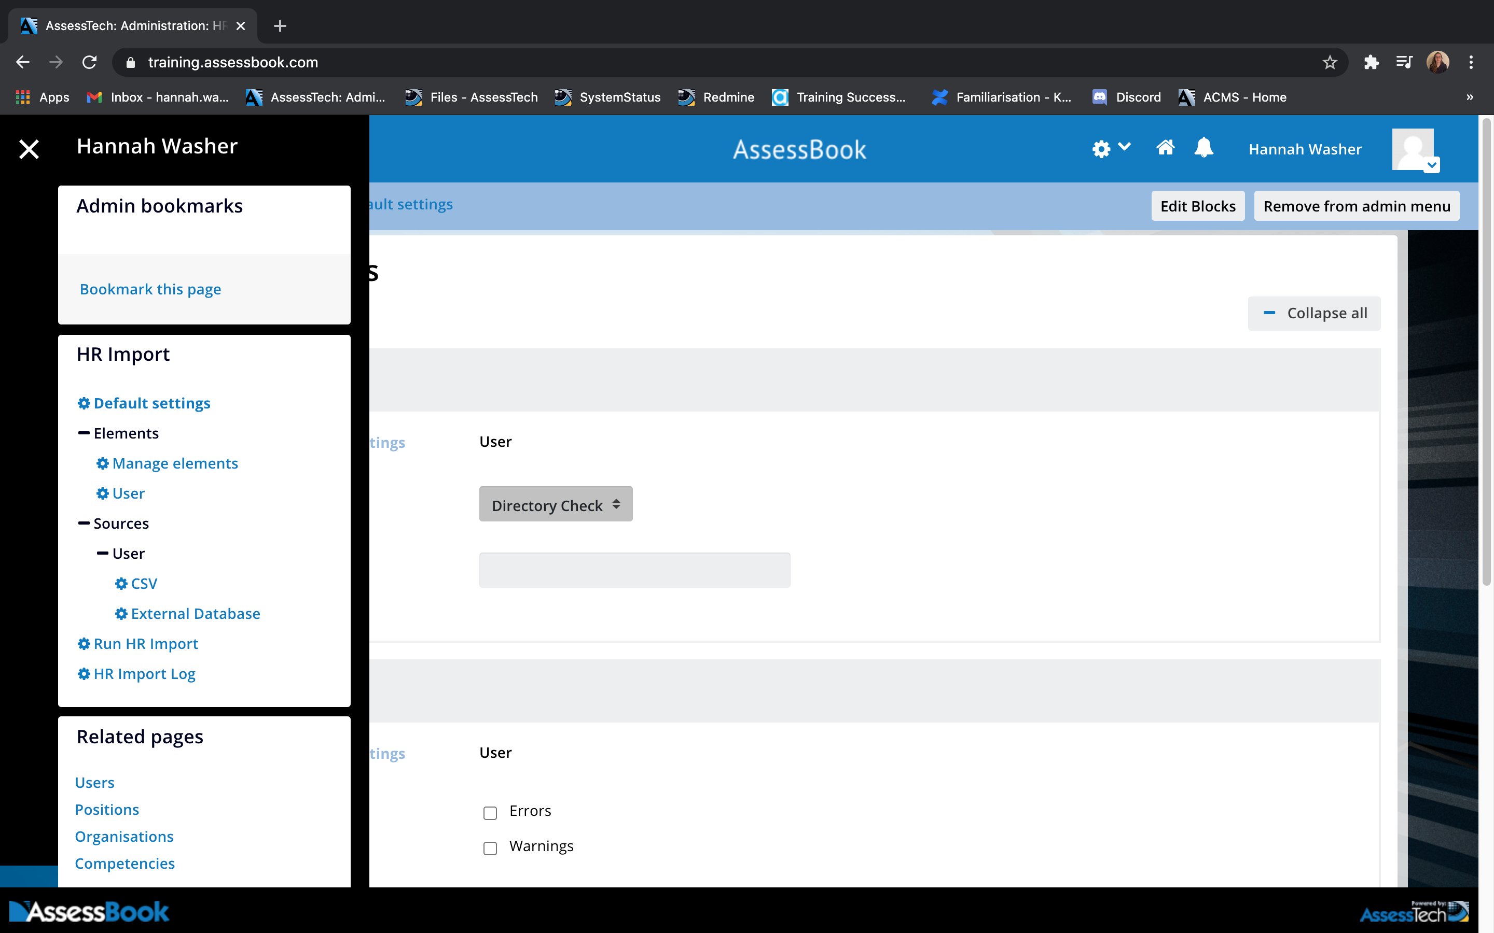This screenshot has height=933, width=1494.
Task: Collapse the Elements tree node
Action: point(84,433)
